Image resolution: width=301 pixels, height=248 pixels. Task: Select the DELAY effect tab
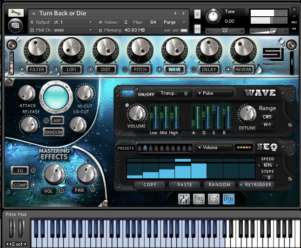coord(209,70)
